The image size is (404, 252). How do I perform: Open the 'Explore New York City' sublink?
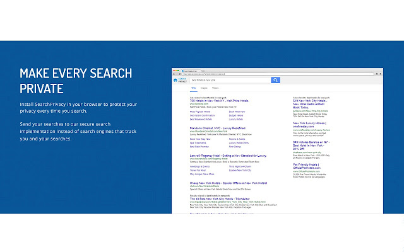240,171
